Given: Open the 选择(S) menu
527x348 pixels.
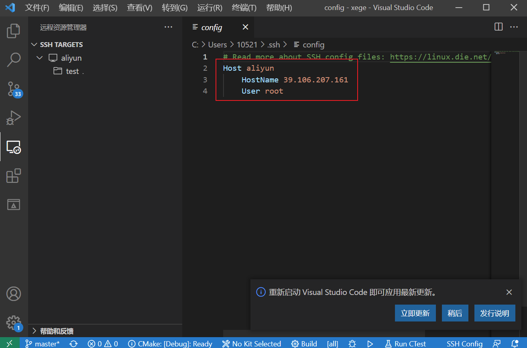Looking at the screenshot, I should (x=105, y=8).
